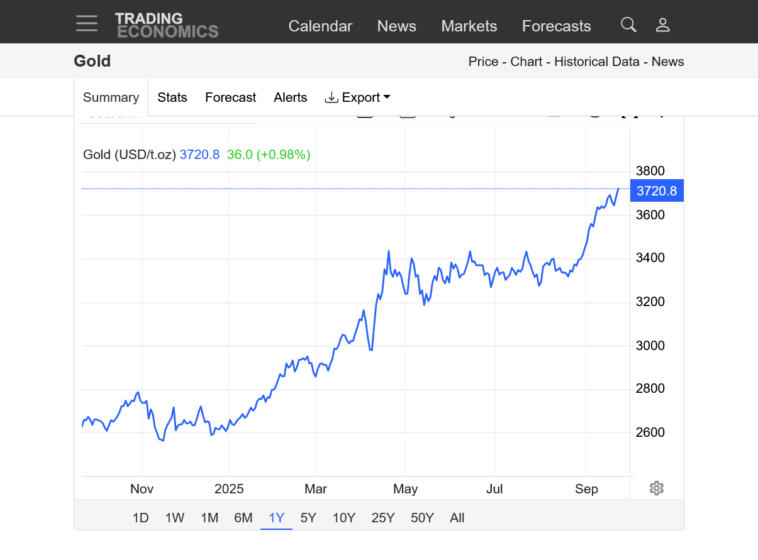Open Markets in the top navigation
The height and width of the screenshot is (560, 758).
(x=469, y=26)
